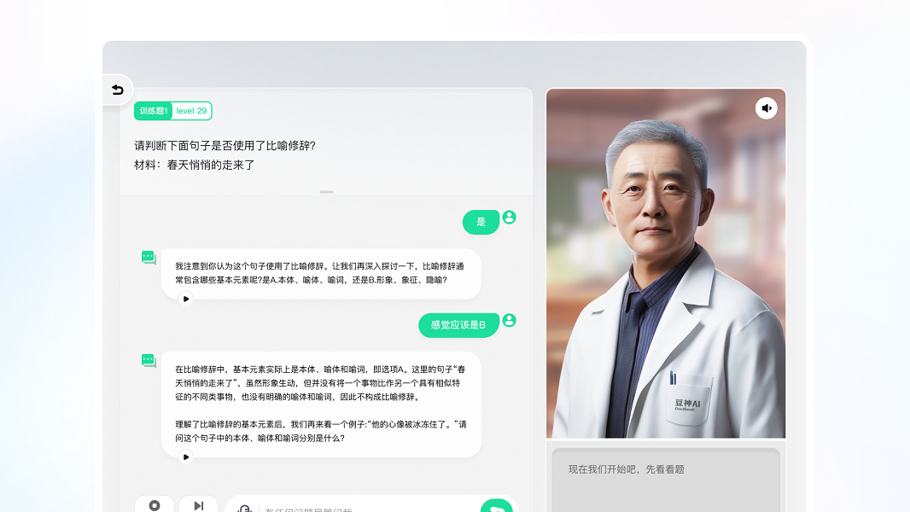Click the drag handle below question panel

tap(326, 192)
